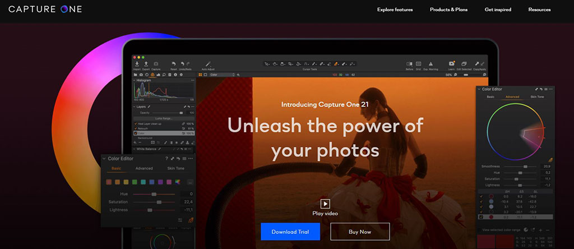Viewport: 574px width, 249px height.
Task: Select the Crop cursor tool
Action: [291, 64]
